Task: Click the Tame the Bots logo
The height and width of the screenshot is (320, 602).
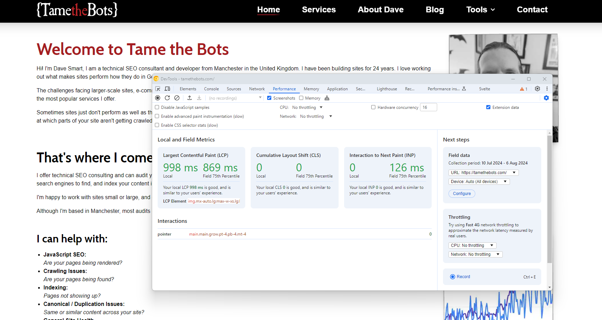Action: [77, 10]
